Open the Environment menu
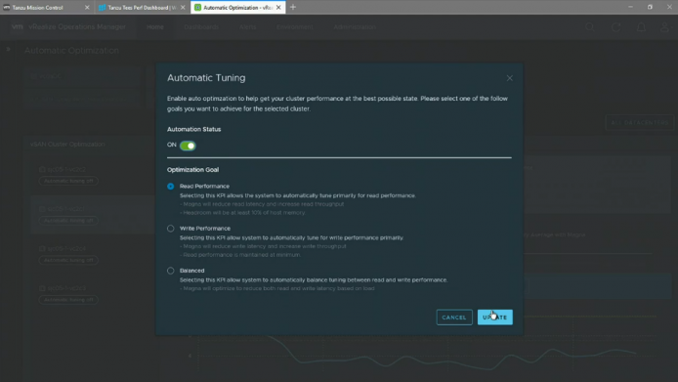The image size is (678, 382). coord(295,26)
